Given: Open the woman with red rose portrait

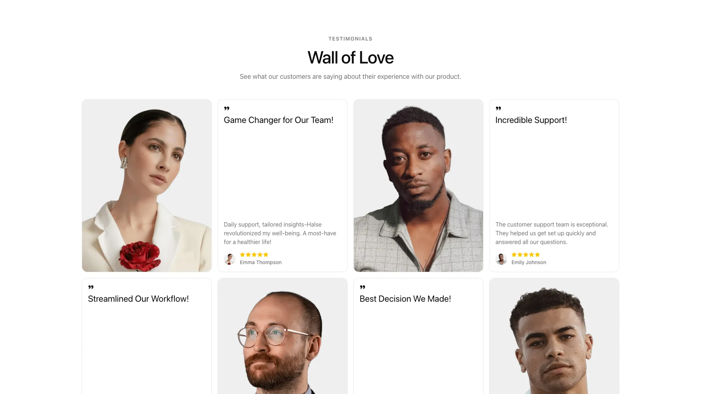Looking at the screenshot, I should [x=147, y=186].
